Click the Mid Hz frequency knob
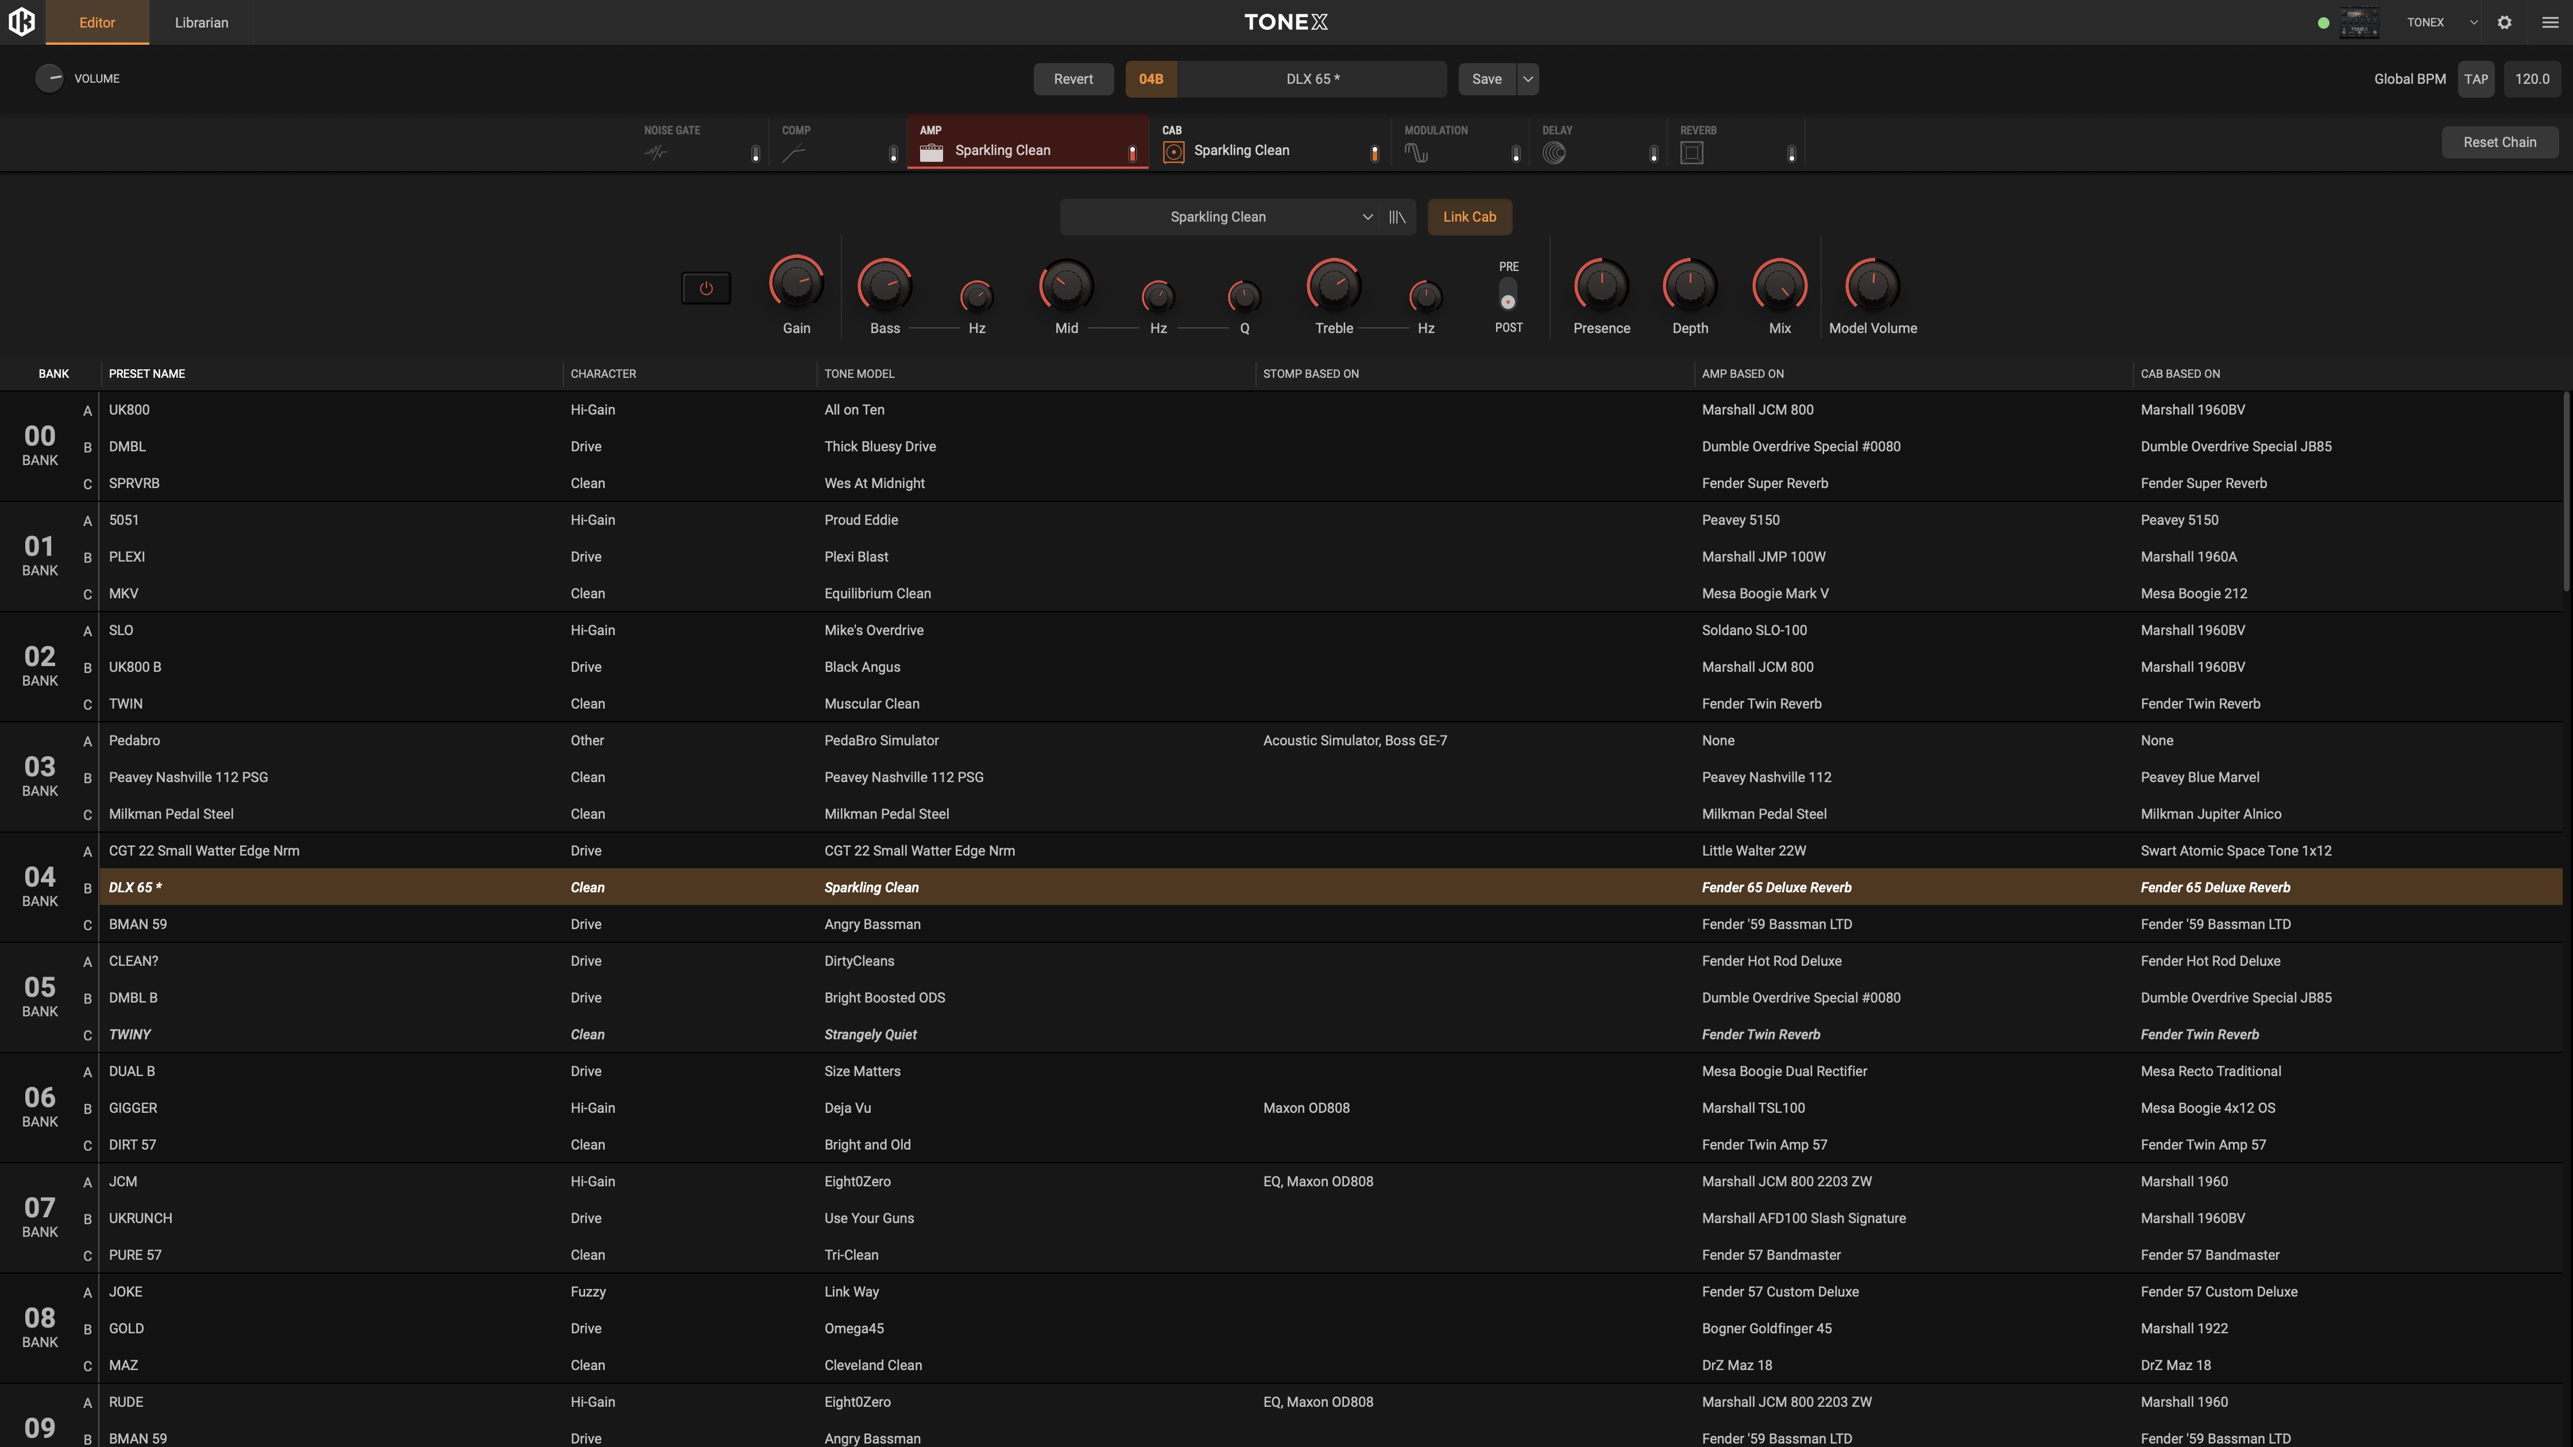The width and height of the screenshot is (2573, 1447). point(1158,297)
